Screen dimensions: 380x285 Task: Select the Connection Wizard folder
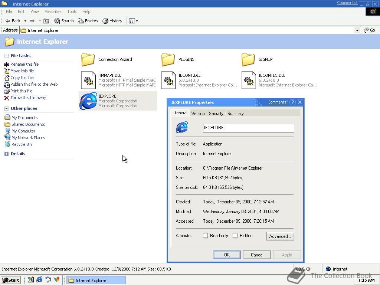pyautogui.click(x=107, y=59)
